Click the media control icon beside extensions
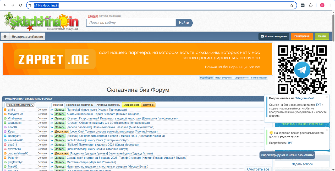The image size is (335, 171). 303,5
